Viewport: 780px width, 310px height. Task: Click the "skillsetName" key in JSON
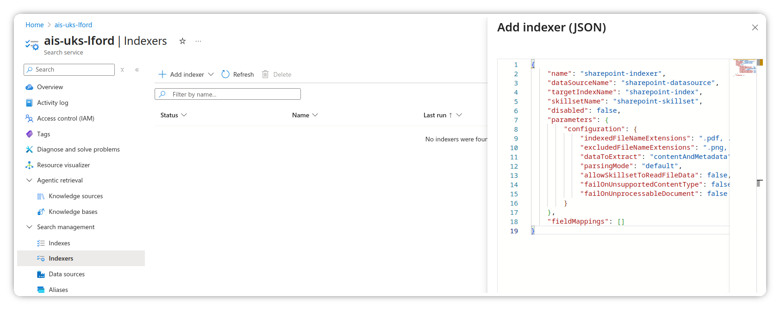[x=576, y=101]
